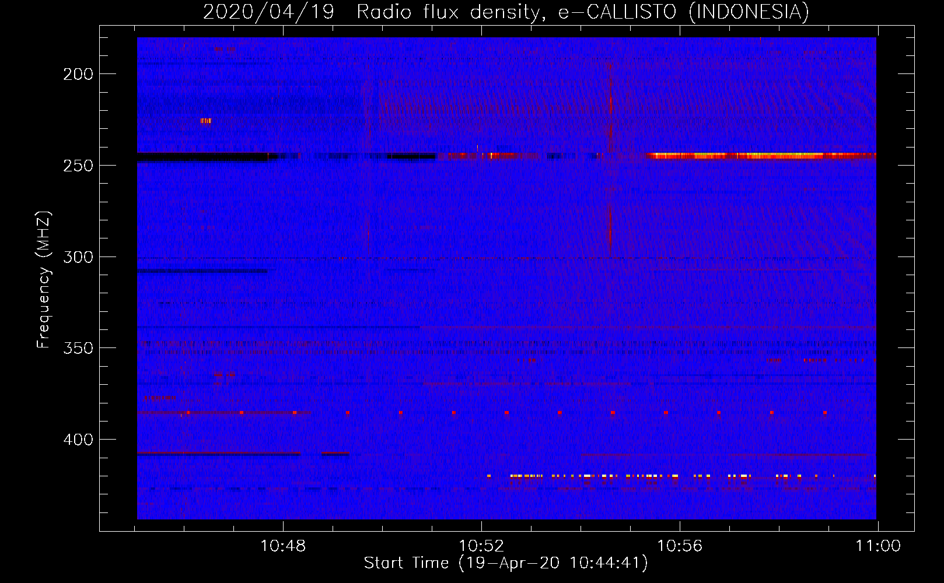This screenshot has height=583, width=944.
Task: Click the plot title "2020/04/19 Radio flux density, e-CALLISTO (INDONESIA)"
Action: click(506, 12)
